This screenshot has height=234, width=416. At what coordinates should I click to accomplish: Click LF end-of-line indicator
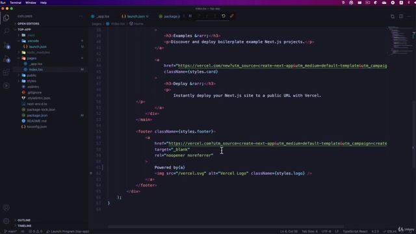[337, 231]
